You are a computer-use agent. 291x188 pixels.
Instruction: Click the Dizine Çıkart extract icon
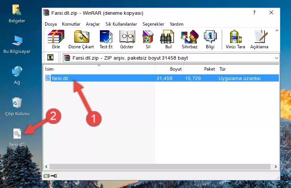(x=81, y=40)
